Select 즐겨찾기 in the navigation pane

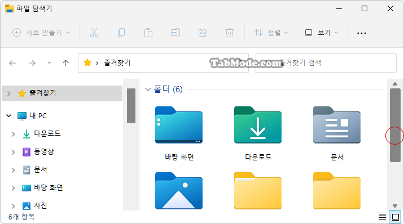[x=62, y=93]
